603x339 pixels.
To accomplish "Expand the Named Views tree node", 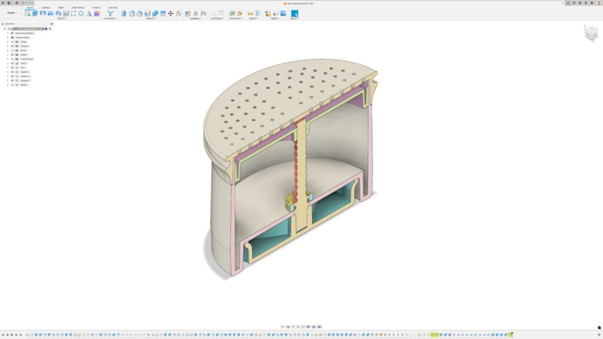I will coord(8,38).
